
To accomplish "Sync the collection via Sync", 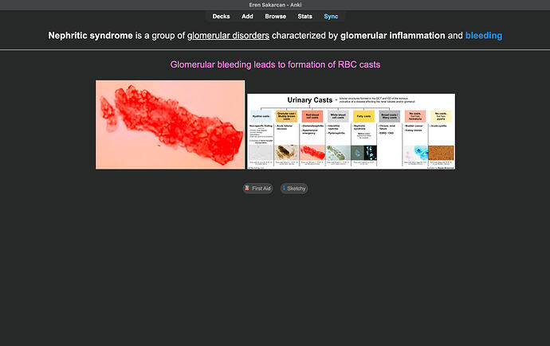I will pyautogui.click(x=331, y=16).
